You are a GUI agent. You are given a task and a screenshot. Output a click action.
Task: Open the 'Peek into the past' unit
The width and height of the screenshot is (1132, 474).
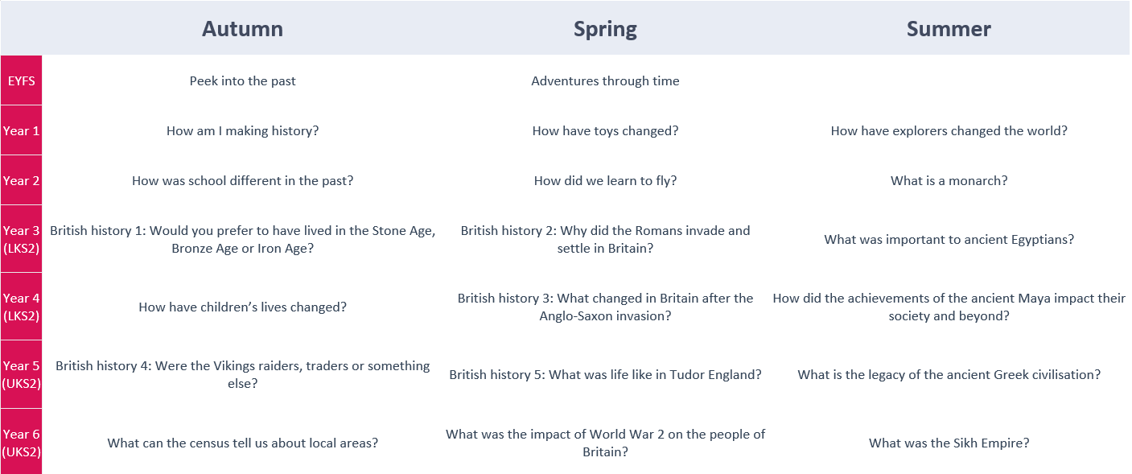pyautogui.click(x=242, y=80)
